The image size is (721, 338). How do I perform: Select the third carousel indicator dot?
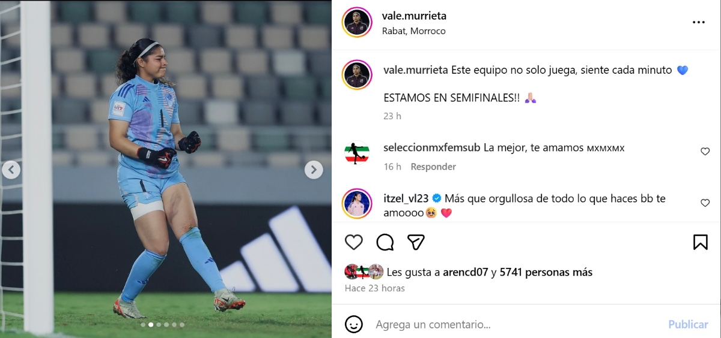pyautogui.click(x=159, y=325)
